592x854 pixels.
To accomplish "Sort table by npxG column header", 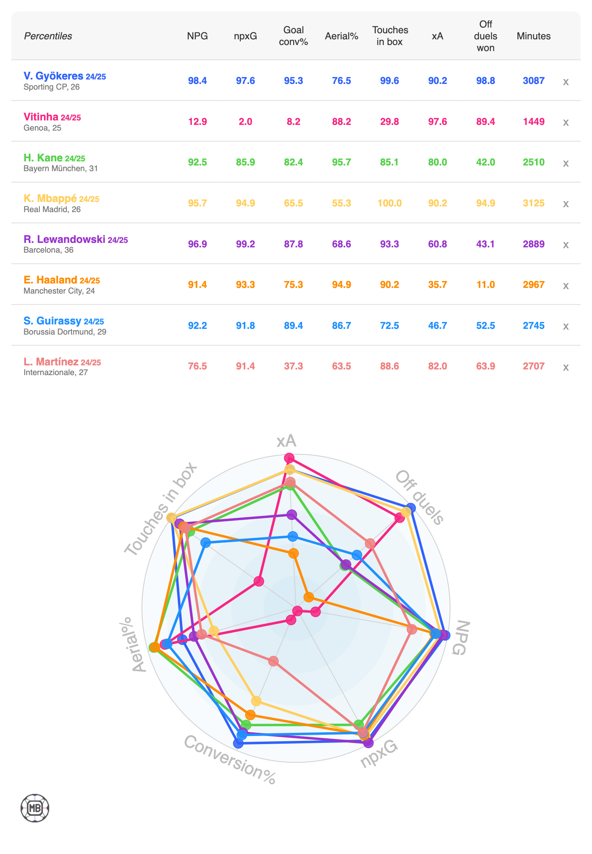I will point(245,36).
